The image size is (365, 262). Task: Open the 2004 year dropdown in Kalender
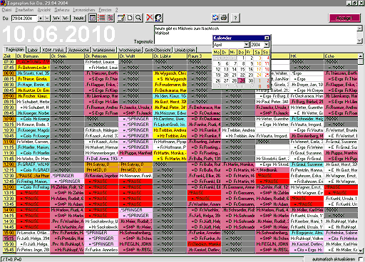[x=267, y=44]
